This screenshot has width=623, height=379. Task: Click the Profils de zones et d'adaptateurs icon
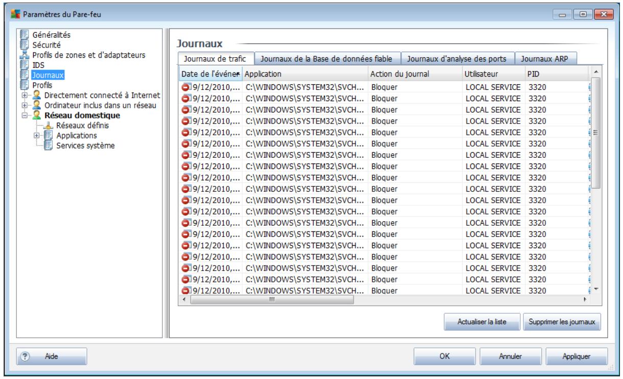(25, 55)
